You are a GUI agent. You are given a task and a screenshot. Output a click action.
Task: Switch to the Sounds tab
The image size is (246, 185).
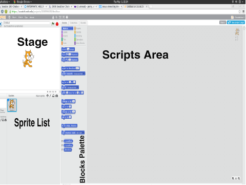[x=83, y=23]
